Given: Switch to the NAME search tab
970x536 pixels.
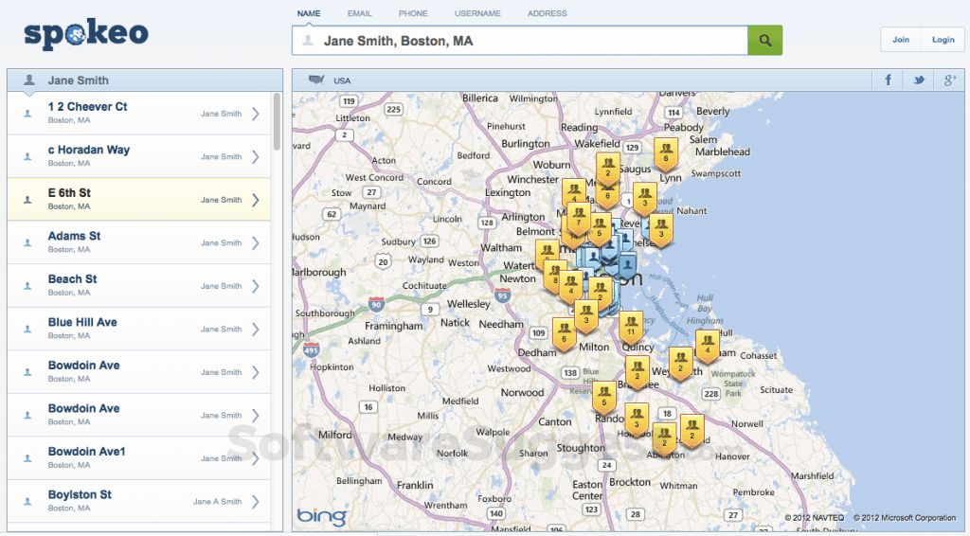Looking at the screenshot, I should [309, 13].
